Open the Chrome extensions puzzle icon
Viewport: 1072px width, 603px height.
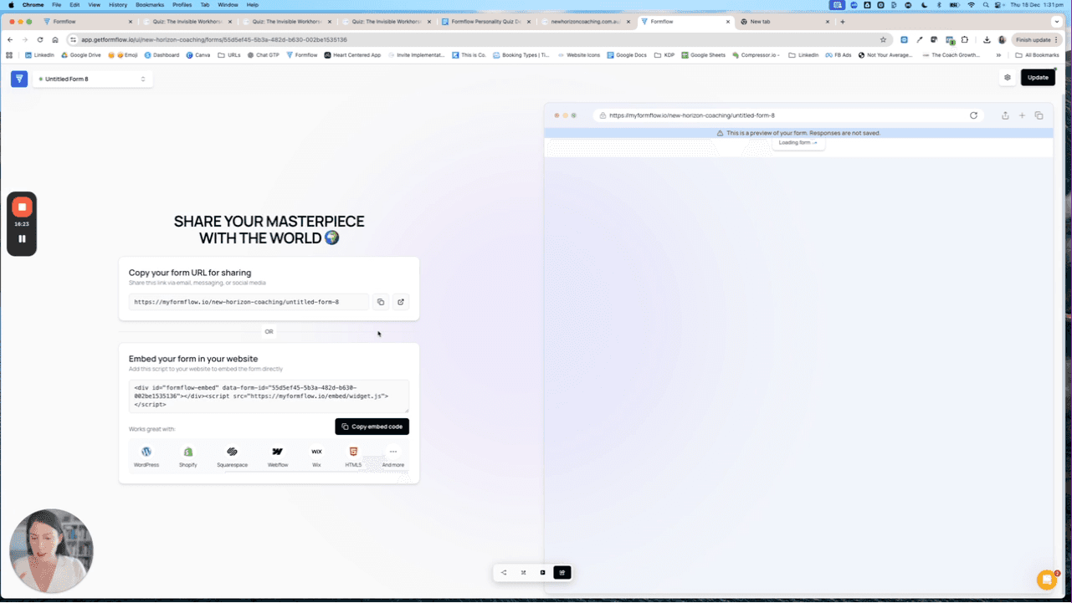[x=964, y=39]
